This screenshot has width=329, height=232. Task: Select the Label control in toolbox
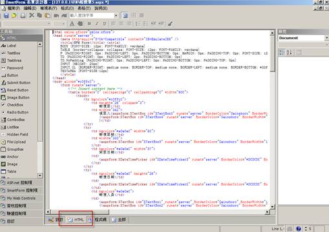[x=19, y=46]
